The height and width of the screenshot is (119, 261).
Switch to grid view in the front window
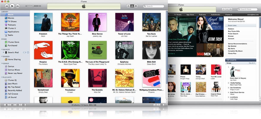point(132,6)
